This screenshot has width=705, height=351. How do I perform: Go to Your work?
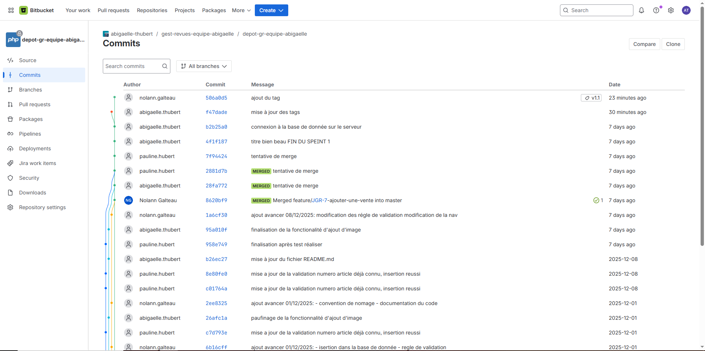pyautogui.click(x=78, y=10)
